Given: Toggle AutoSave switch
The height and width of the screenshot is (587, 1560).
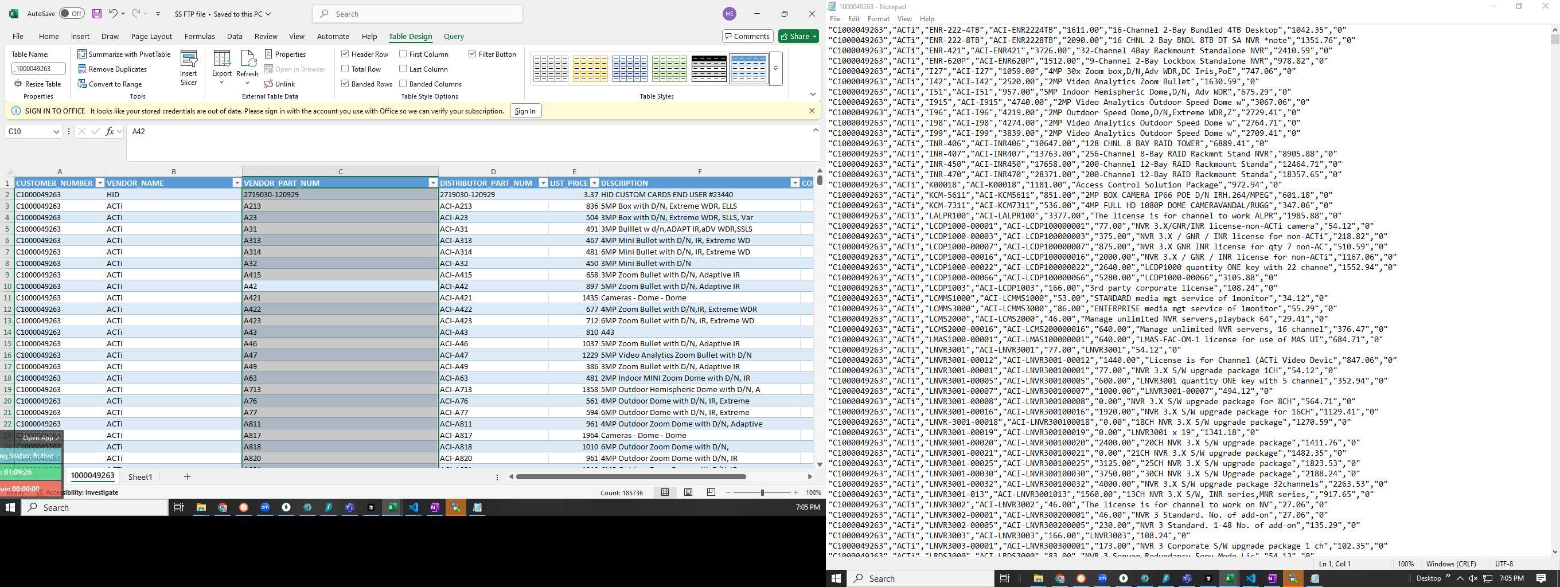Looking at the screenshot, I should tap(72, 13).
